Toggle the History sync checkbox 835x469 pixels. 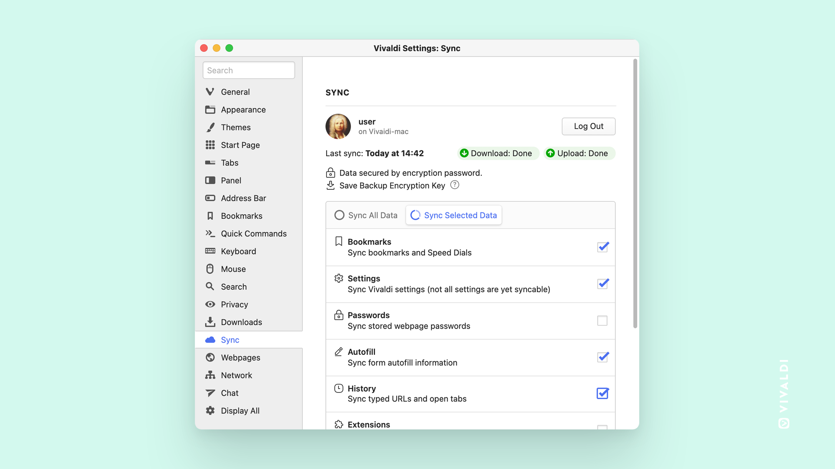click(602, 393)
